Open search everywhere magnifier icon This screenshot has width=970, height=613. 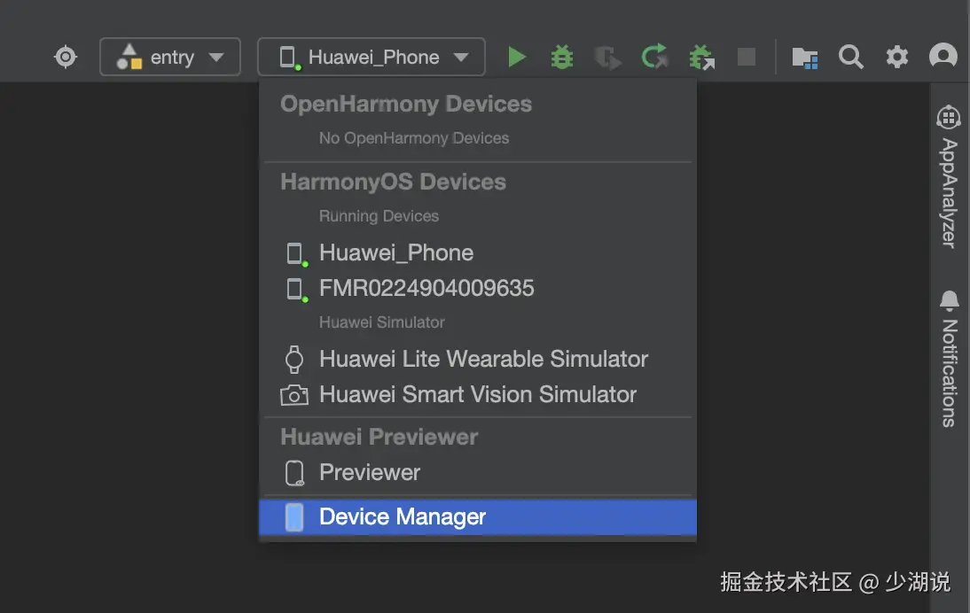(850, 57)
